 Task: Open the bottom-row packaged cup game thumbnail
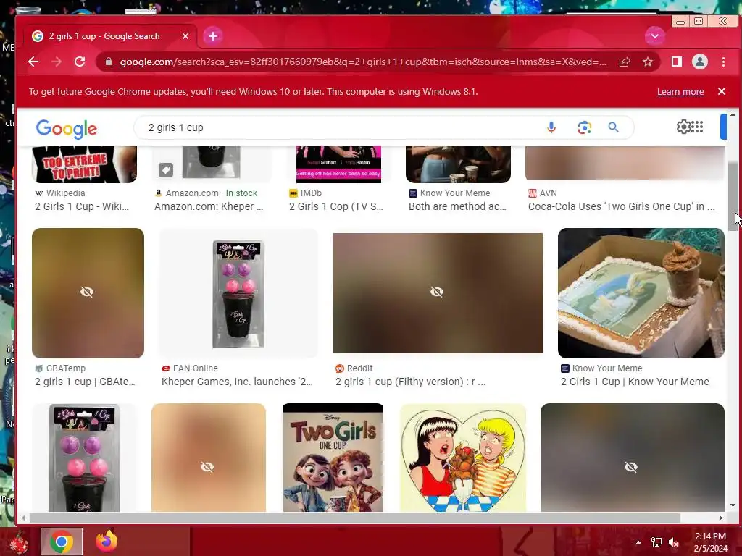coord(84,458)
